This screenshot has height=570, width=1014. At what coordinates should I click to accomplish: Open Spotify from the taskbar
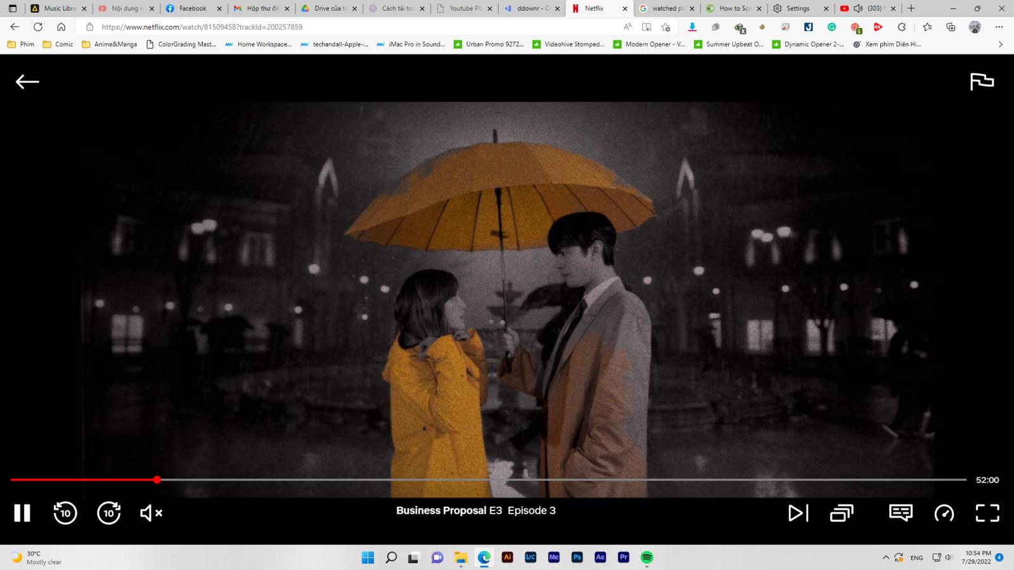[646, 557]
